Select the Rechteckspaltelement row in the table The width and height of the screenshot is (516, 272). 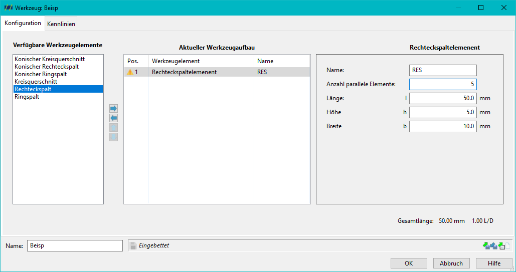click(x=217, y=72)
